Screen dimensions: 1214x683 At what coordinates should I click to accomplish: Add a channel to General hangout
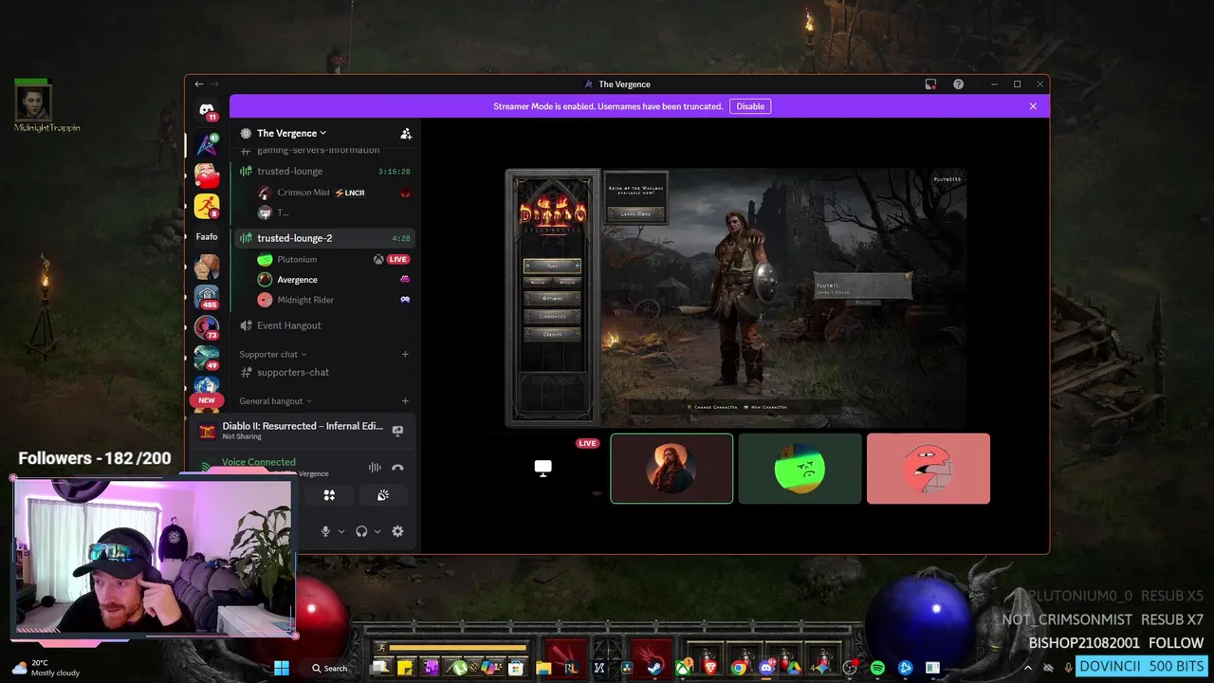pos(405,401)
